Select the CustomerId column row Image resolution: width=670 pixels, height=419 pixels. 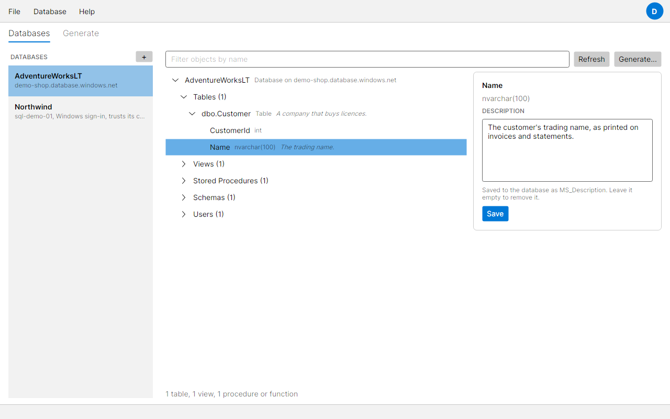[x=316, y=130]
